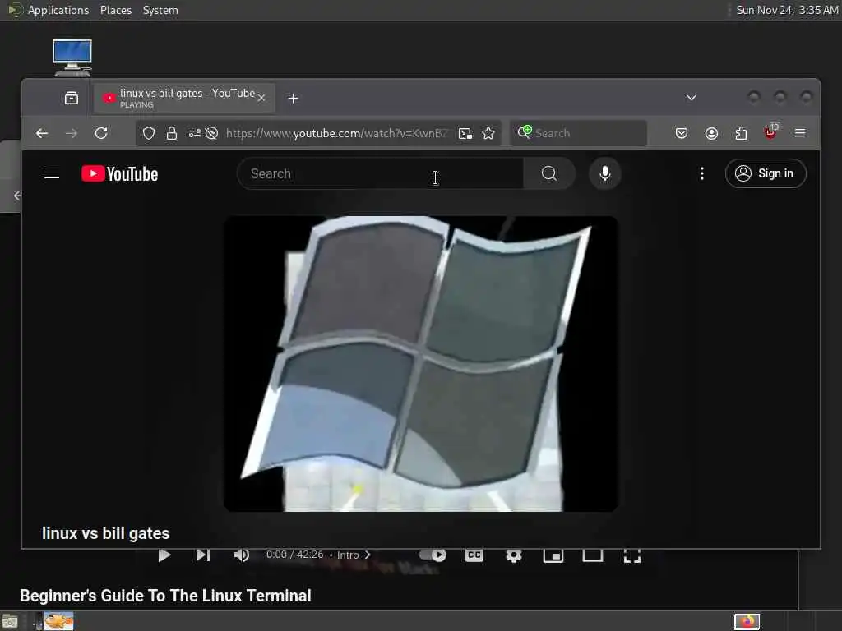842x631 pixels.
Task: Open the Computer desktop icon
Action: 72,58
